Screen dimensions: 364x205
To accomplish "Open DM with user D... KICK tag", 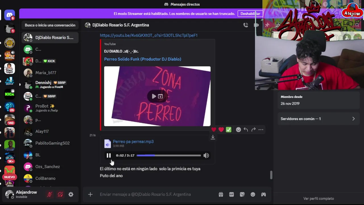I will pos(50,61).
